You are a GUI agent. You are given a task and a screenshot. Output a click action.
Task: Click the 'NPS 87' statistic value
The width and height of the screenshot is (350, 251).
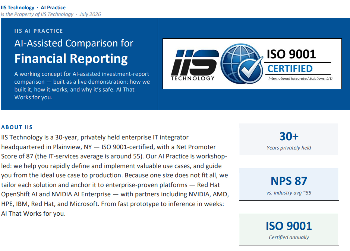coord(289,181)
